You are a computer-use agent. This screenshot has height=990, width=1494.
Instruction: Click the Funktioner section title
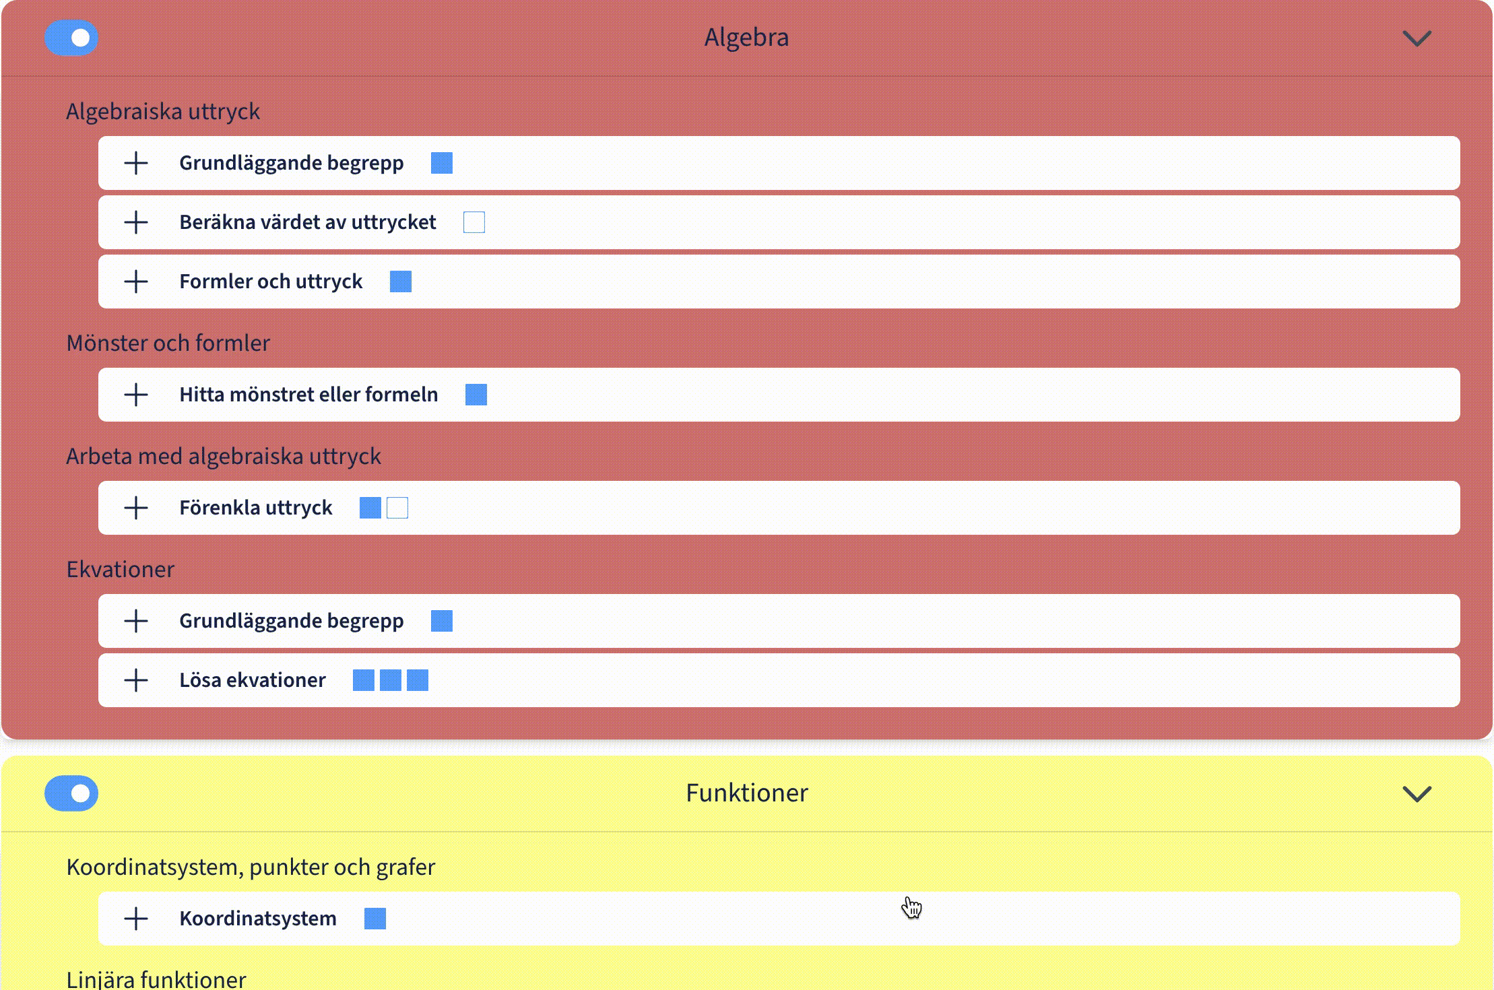[746, 793]
